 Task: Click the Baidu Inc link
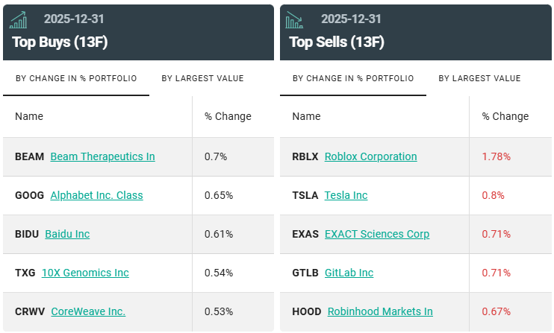[x=67, y=234]
